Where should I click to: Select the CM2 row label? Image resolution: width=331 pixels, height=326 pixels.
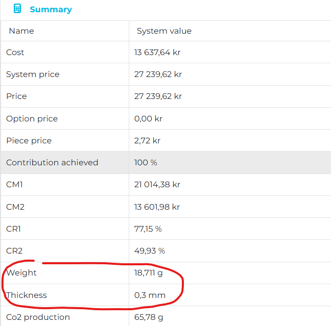[15, 207]
